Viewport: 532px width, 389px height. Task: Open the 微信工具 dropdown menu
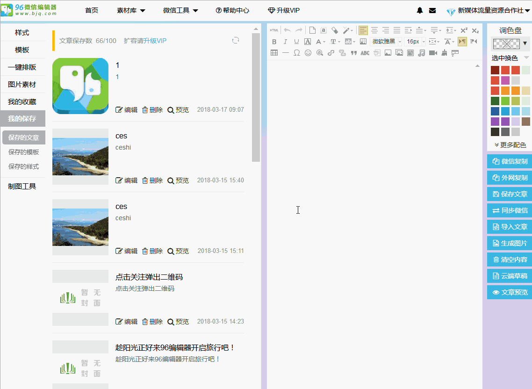click(x=180, y=11)
